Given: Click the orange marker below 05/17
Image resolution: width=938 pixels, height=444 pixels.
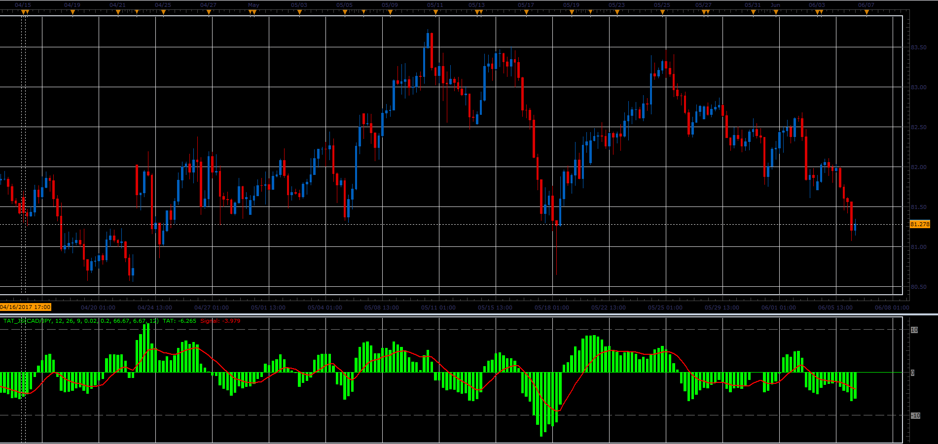Looking at the screenshot, I should pyautogui.click(x=526, y=12).
